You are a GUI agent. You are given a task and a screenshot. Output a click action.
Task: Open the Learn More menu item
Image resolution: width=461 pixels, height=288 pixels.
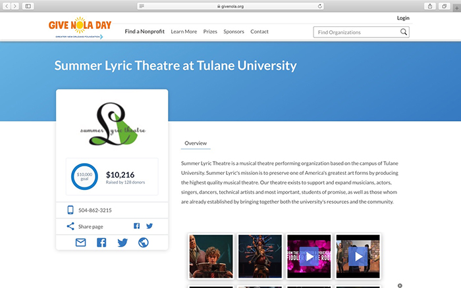[x=184, y=32]
